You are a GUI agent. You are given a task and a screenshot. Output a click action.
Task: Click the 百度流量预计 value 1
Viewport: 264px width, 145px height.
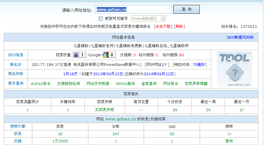[28, 110]
